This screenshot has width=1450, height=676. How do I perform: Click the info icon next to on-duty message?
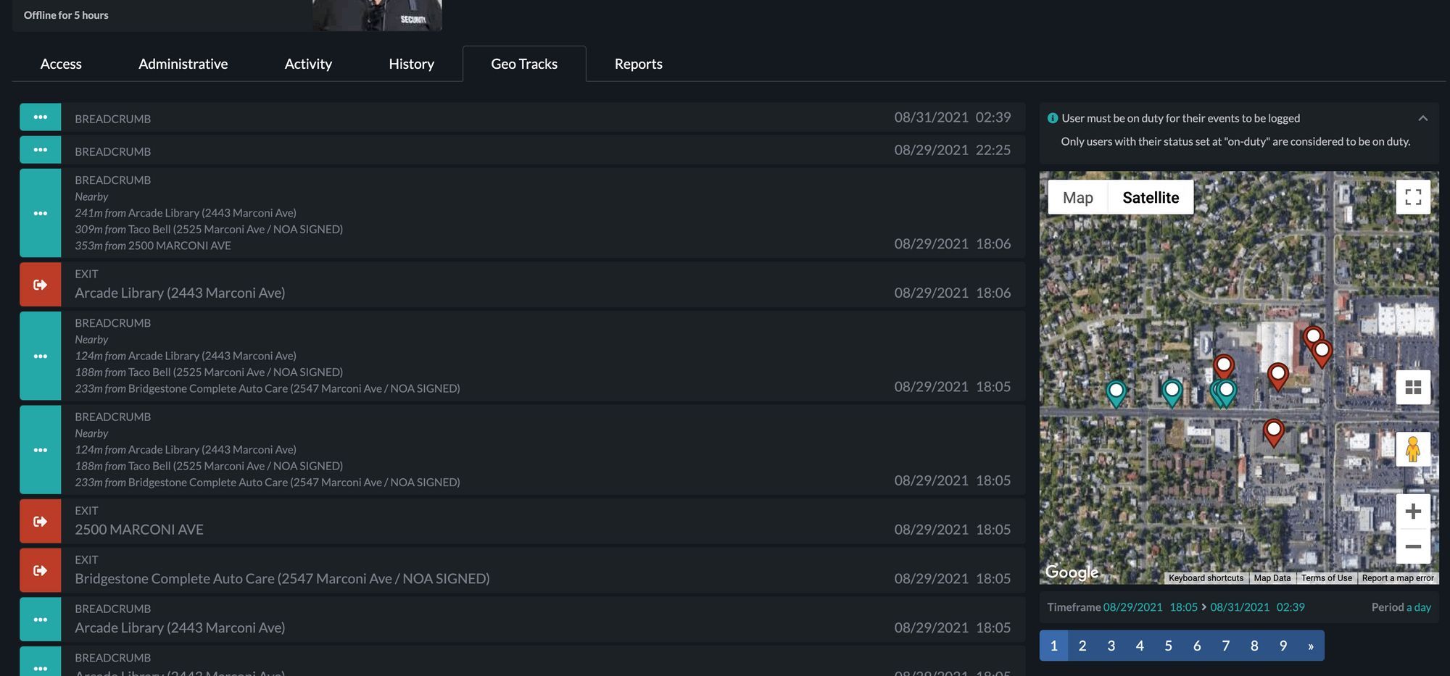(1052, 117)
